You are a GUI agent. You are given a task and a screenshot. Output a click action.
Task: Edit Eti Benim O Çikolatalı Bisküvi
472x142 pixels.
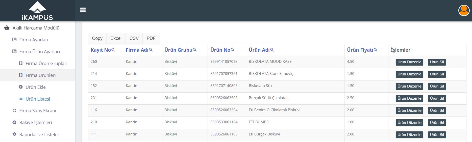409,110
